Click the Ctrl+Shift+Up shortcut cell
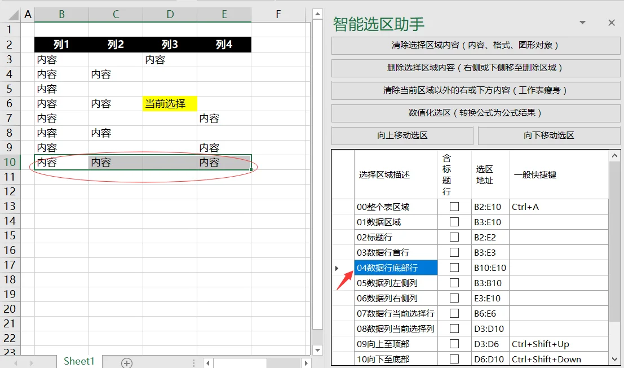Image resolution: width=624 pixels, height=368 pixels. pos(559,344)
